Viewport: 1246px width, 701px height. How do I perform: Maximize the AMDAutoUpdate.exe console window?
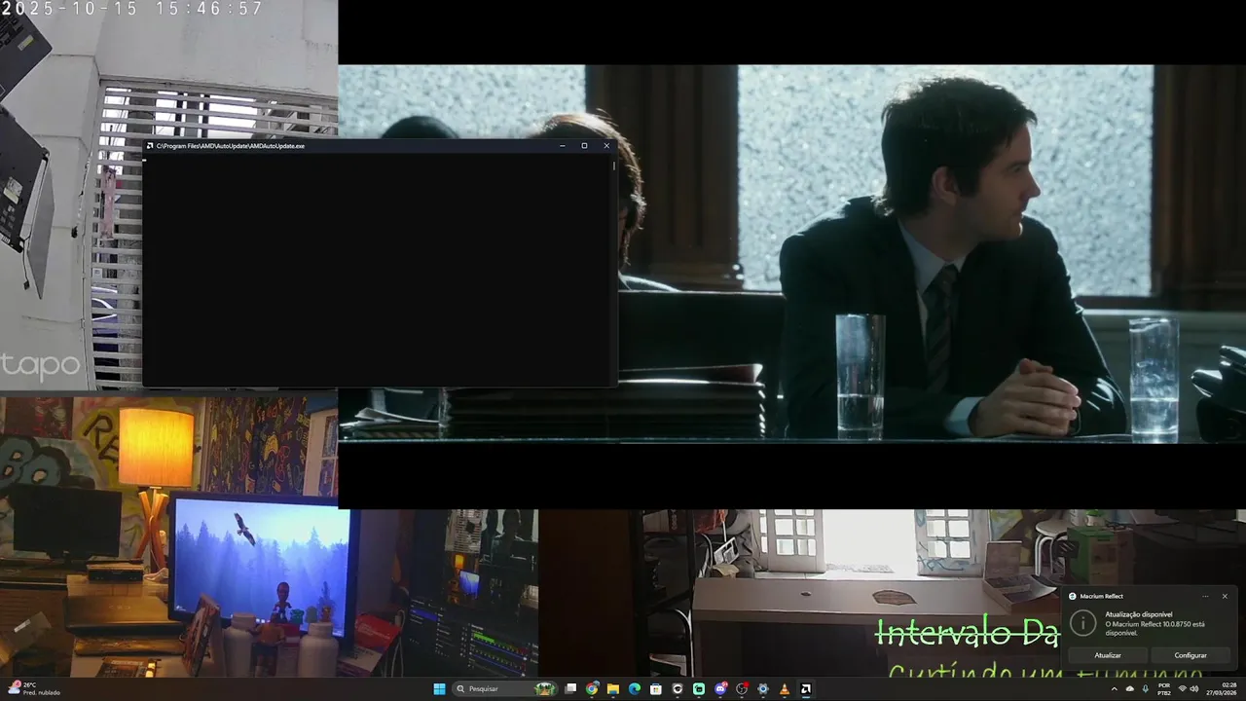tap(584, 146)
